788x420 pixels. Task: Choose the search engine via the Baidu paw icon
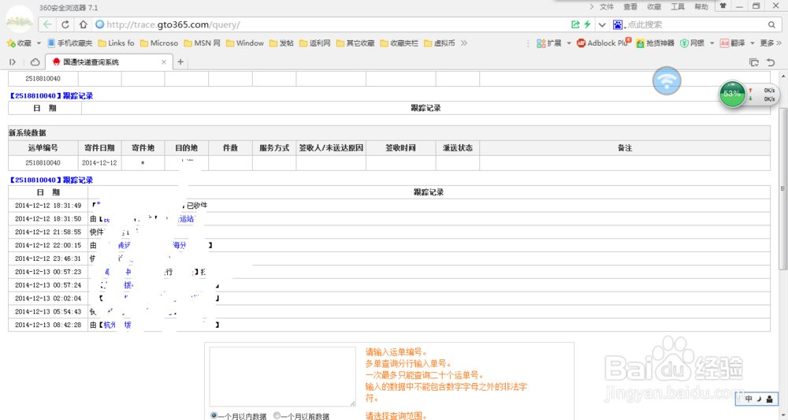click(618, 24)
